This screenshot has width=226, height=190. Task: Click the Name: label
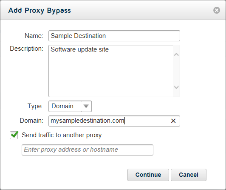click(34, 36)
